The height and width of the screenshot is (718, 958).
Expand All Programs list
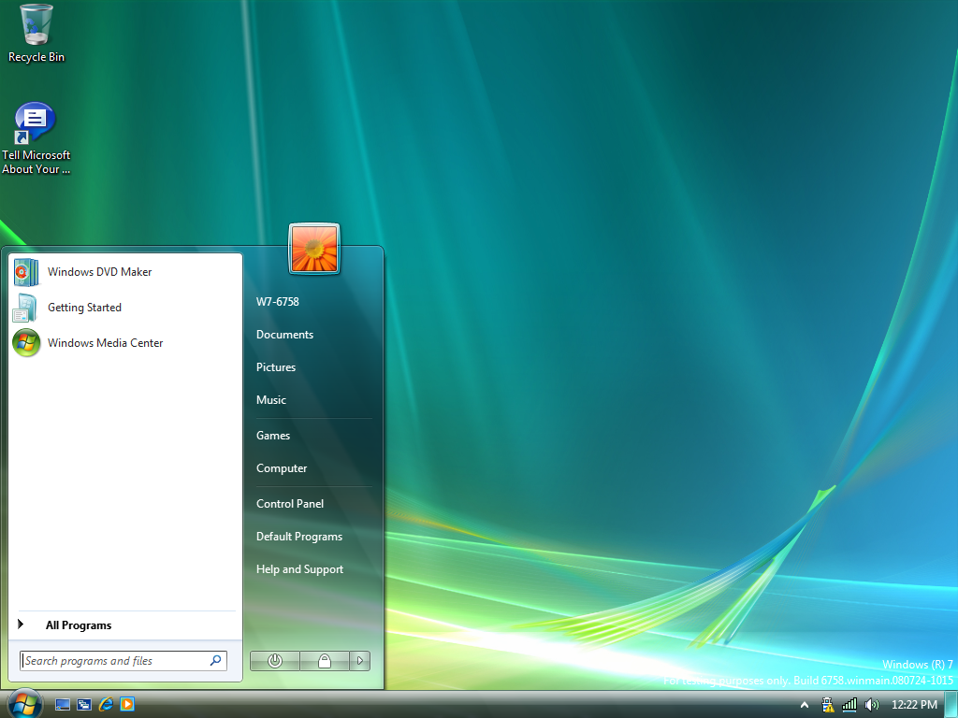[78, 625]
